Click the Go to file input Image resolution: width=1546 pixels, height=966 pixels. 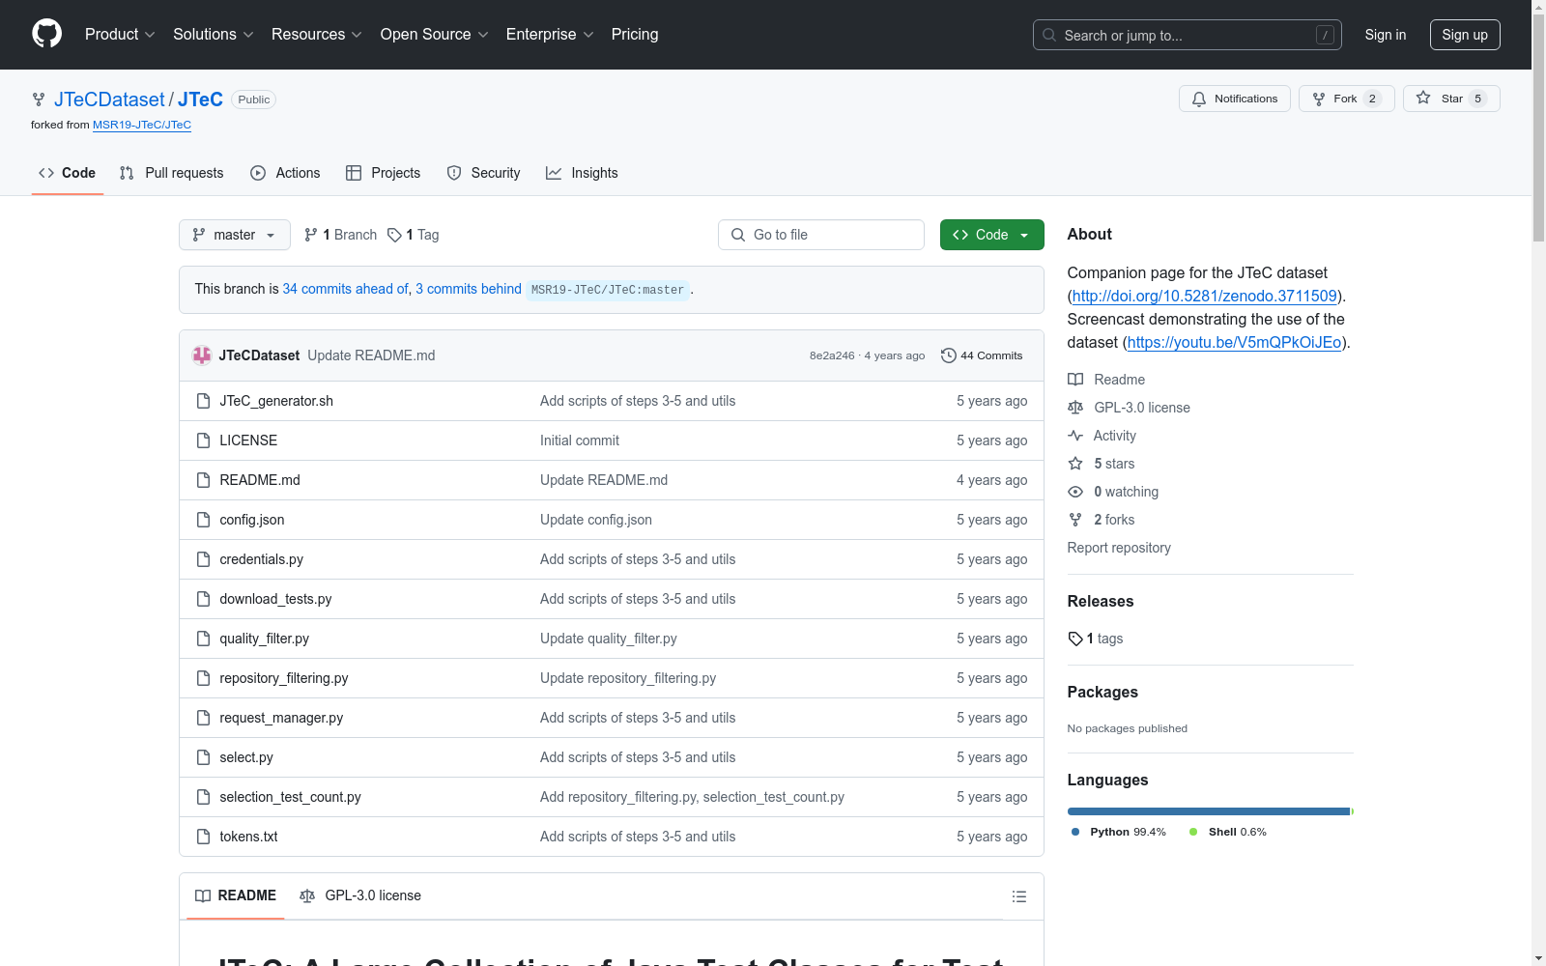[x=821, y=235]
